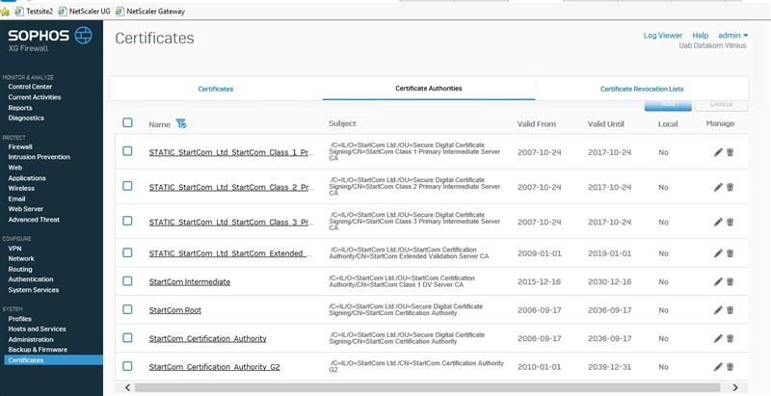Check the StartCom_Certification_Authority row

(x=127, y=337)
